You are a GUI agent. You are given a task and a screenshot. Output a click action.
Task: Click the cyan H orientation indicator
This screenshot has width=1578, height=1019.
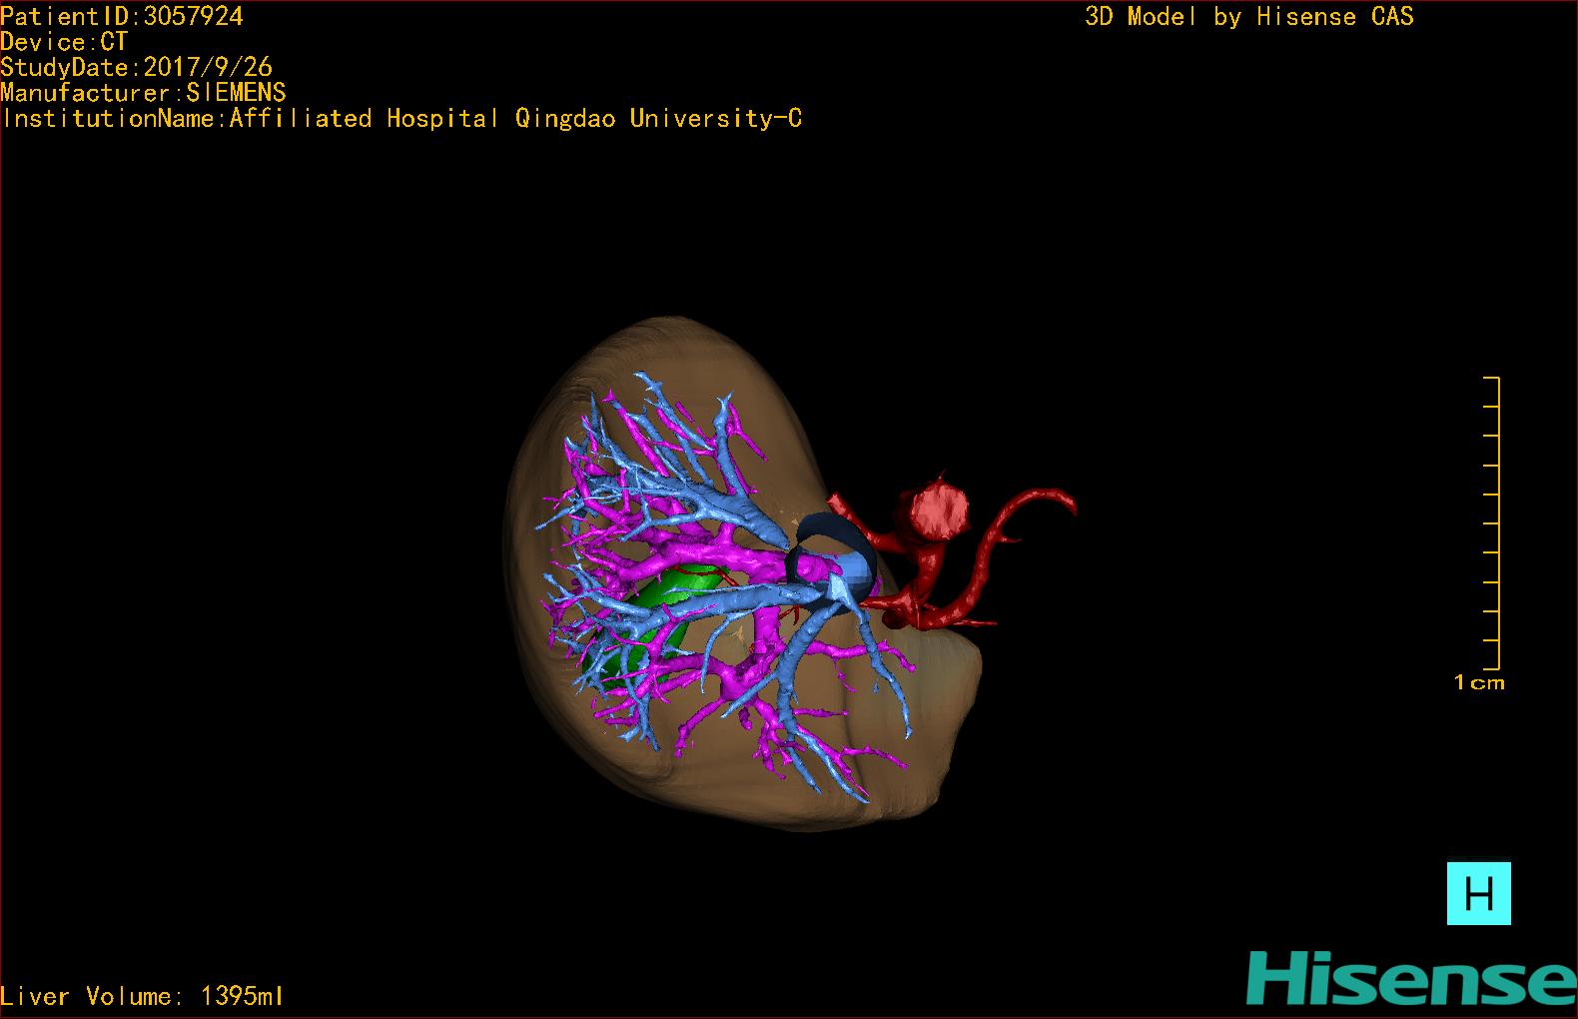pos(1478,893)
